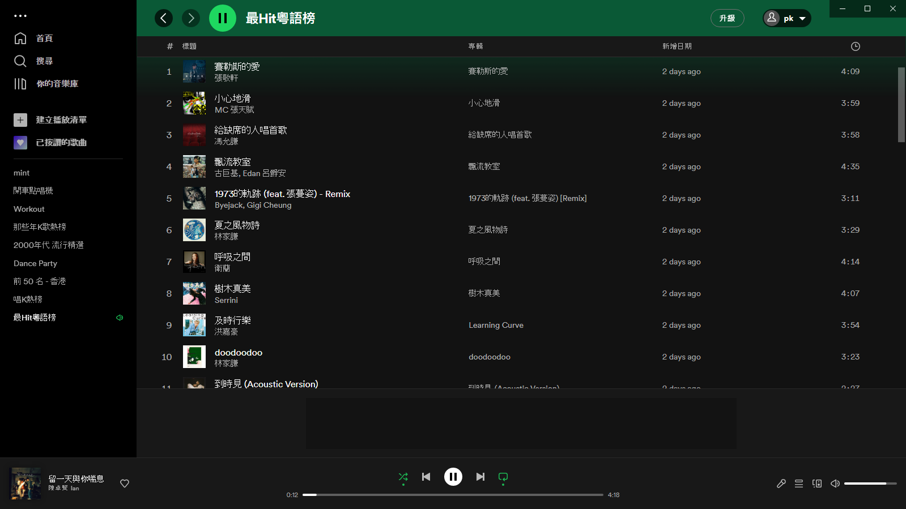Click the # column header
The width and height of the screenshot is (906, 509).
coord(170,46)
